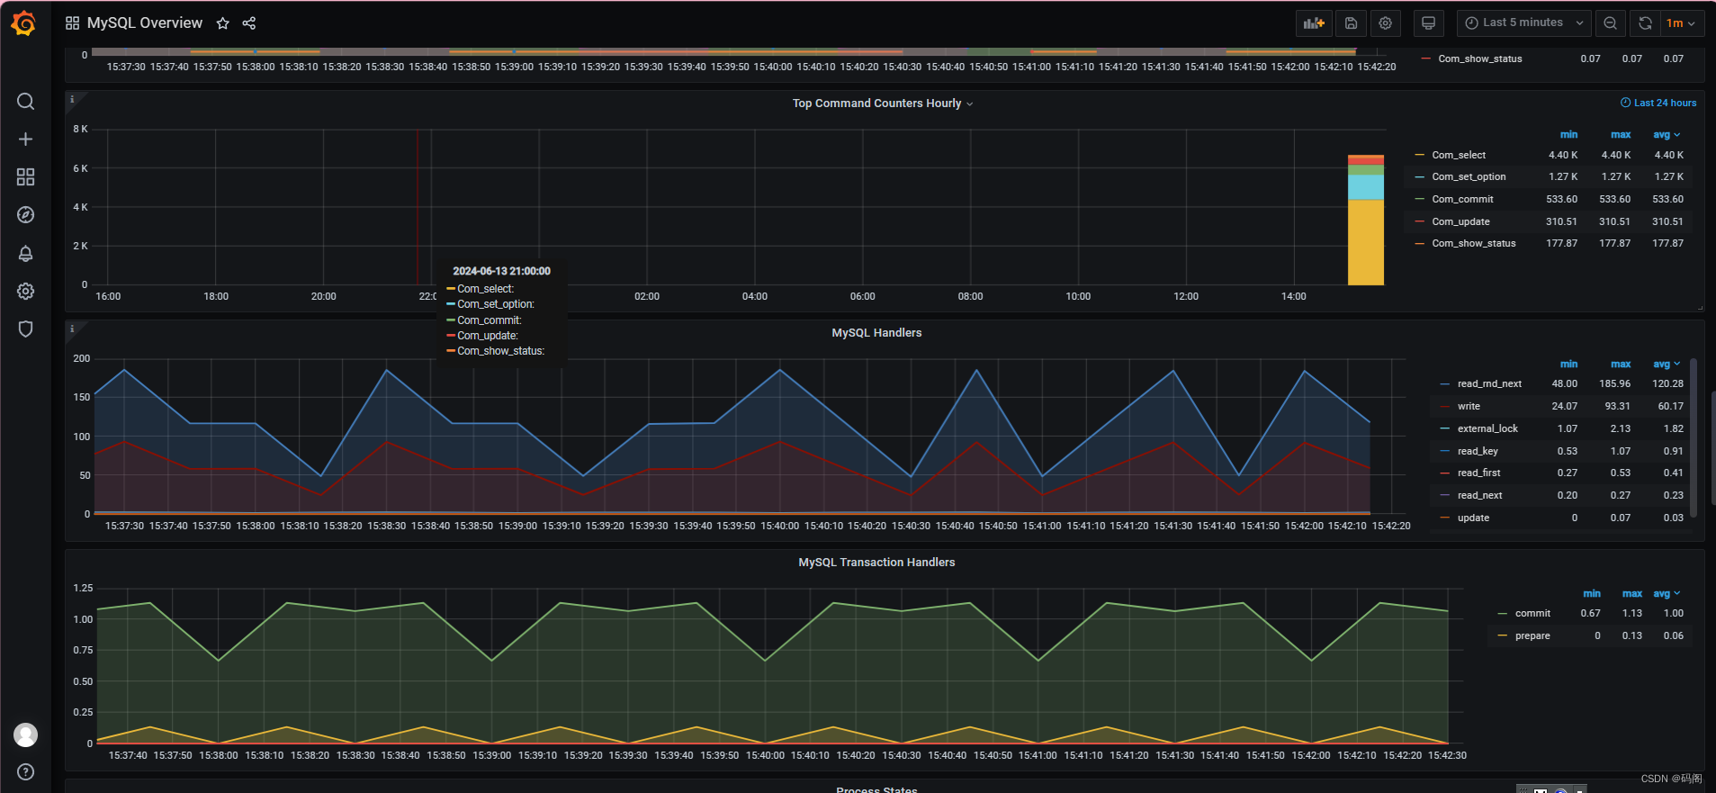This screenshot has width=1716, height=793.
Task: Open the Explore compass icon
Action: pyautogui.click(x=25, y=215)
